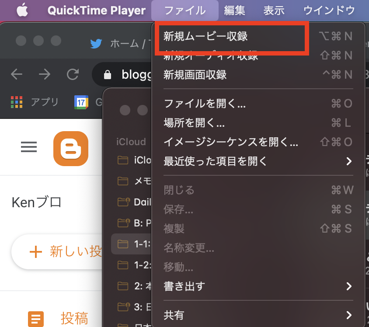The width and height of the screenshot is (369, 327).
Task: Click the ホーム Twitter browser tab
Action: (120, 44)
